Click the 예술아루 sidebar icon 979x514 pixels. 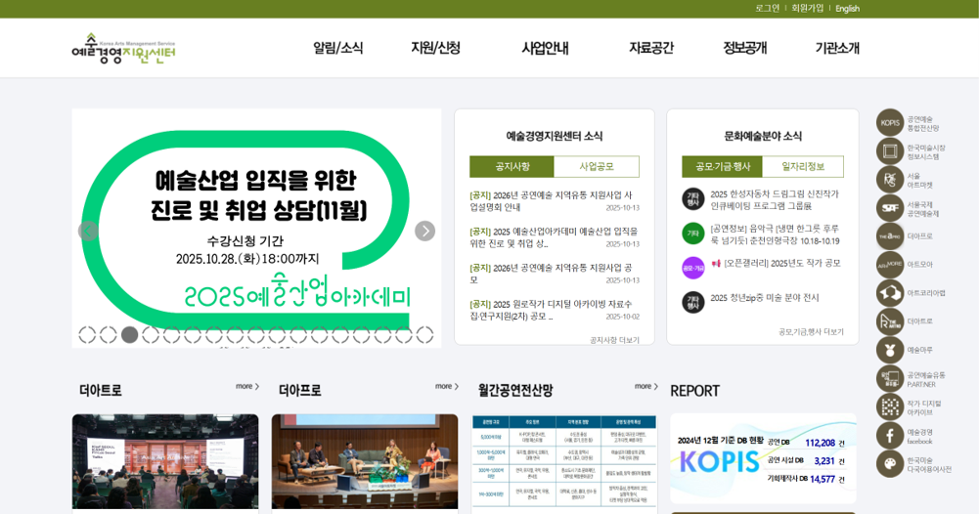pyautogui.click(x=890, y=350)
